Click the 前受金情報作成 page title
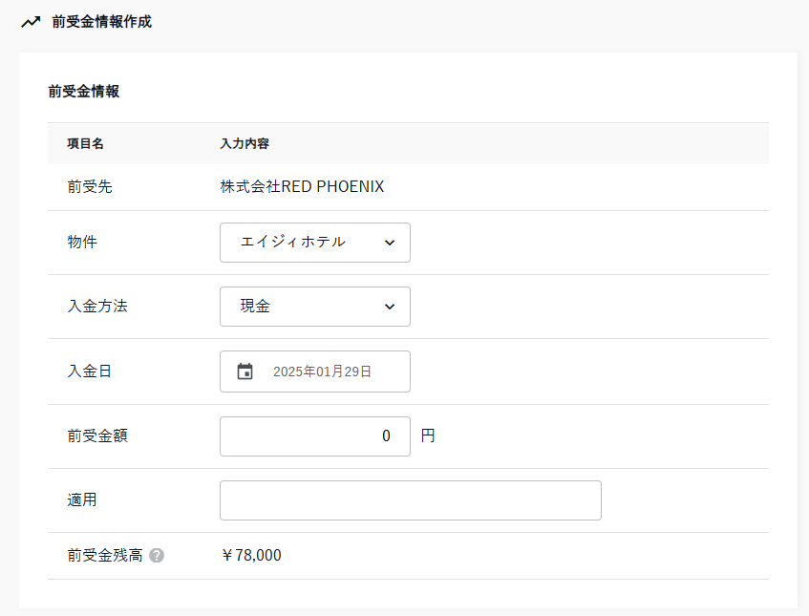Viewport: 809px width, 616px height. point(101,22)
